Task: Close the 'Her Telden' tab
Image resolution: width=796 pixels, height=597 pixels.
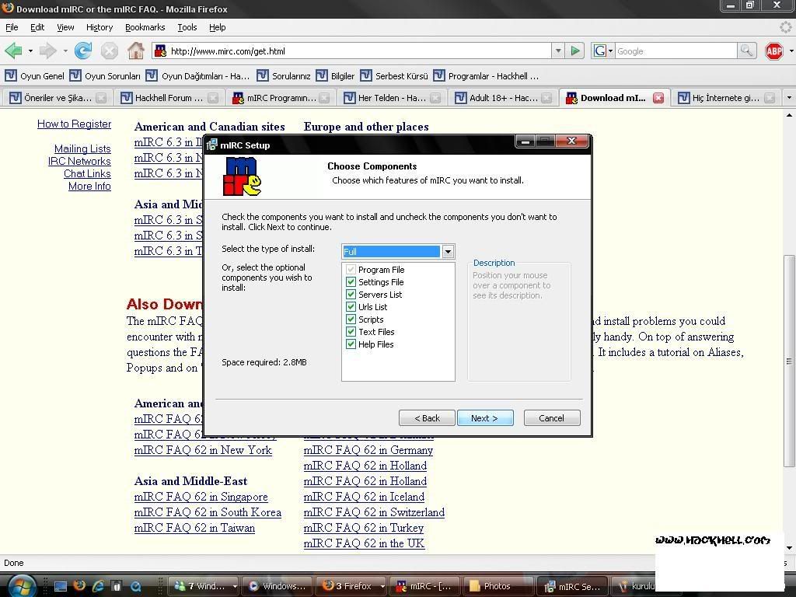Action: coord(435,98)
